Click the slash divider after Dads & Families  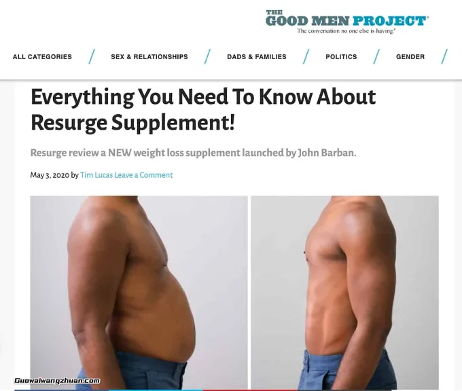306,56
